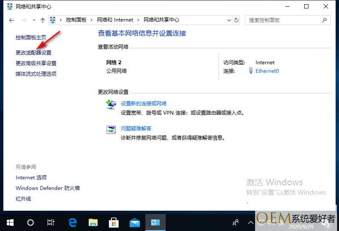Click the set up new connection icon
The height and width of the screenshot is (231, 339).
(111, 104)
